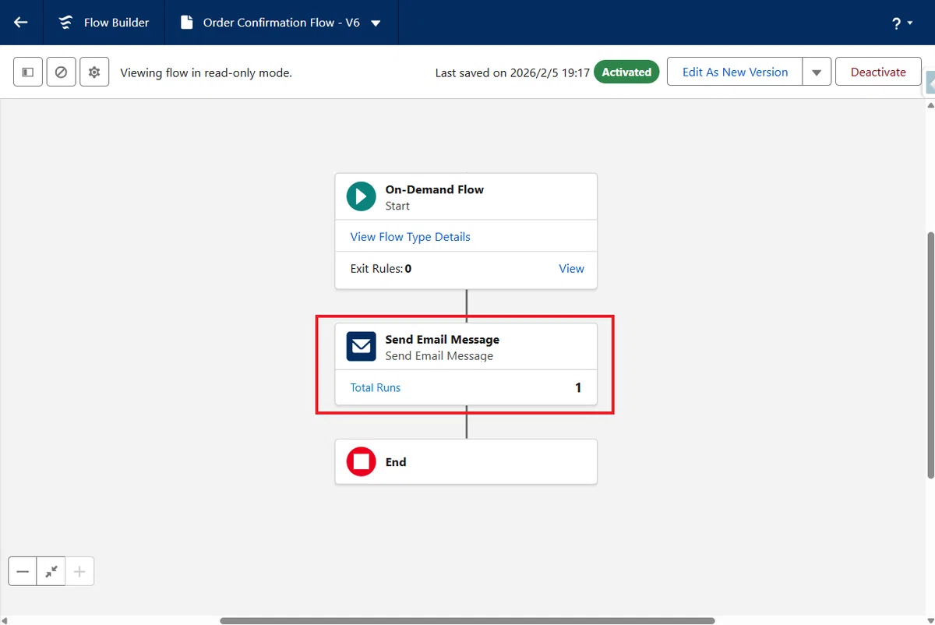Select the On-Demand Flow title

434,189
